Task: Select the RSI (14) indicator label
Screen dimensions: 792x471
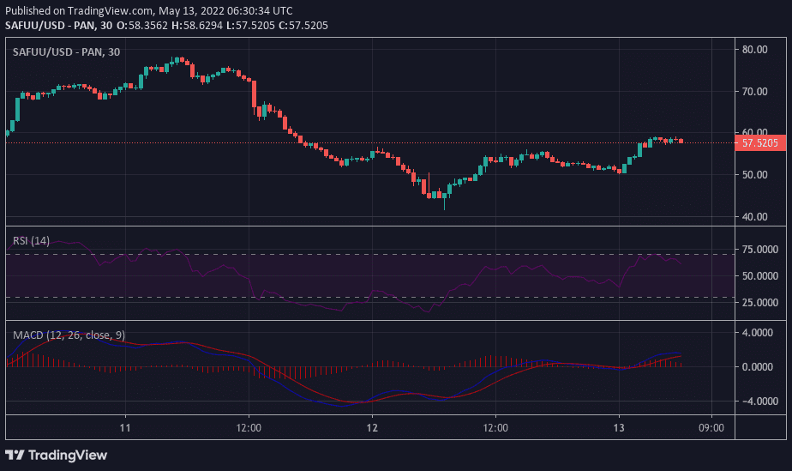Action: (32, 240)
